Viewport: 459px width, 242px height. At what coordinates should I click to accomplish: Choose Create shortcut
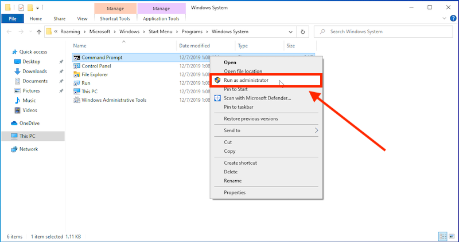pos(240,163)
